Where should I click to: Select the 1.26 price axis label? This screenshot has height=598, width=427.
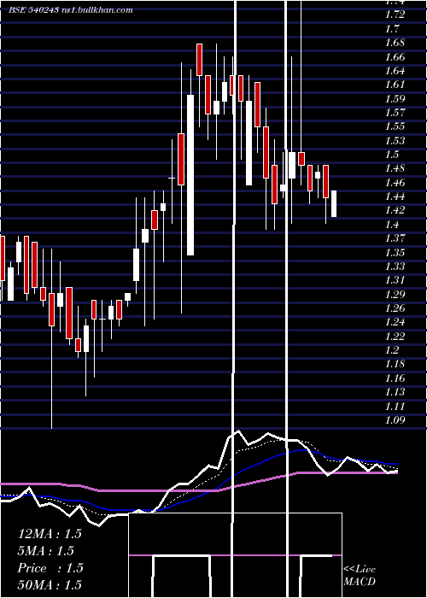coord(395,308)
